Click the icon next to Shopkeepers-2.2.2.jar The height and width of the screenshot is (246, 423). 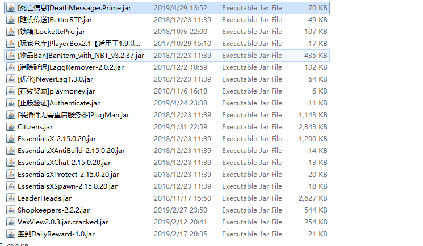11,210
